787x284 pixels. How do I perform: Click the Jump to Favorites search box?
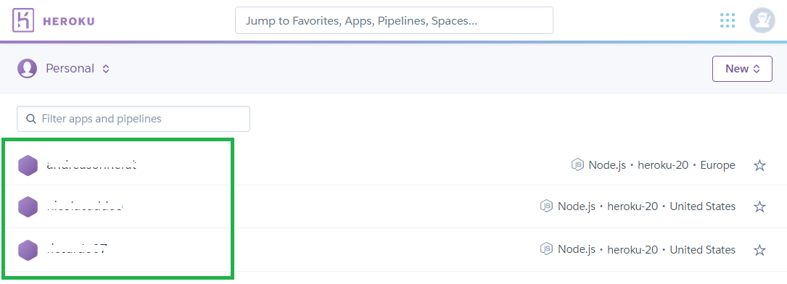394,20
